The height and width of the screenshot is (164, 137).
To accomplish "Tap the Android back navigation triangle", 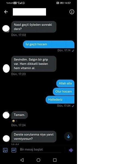I will pyautogui.click(x=22, y=160).
